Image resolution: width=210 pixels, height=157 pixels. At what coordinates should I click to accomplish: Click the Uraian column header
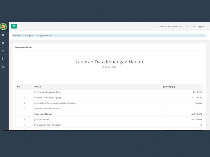click(x=38, y=87)
